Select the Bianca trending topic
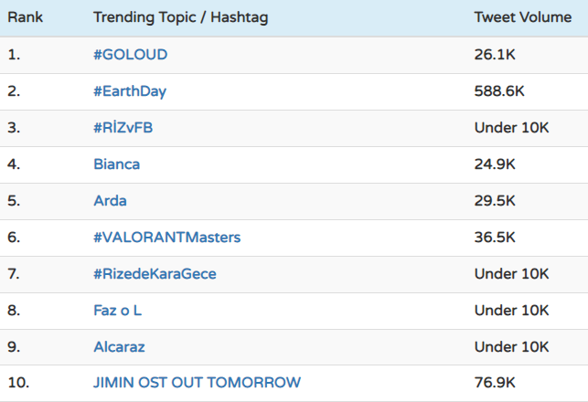Viewport: 588px width, 402px height. (x=116, y=164)
